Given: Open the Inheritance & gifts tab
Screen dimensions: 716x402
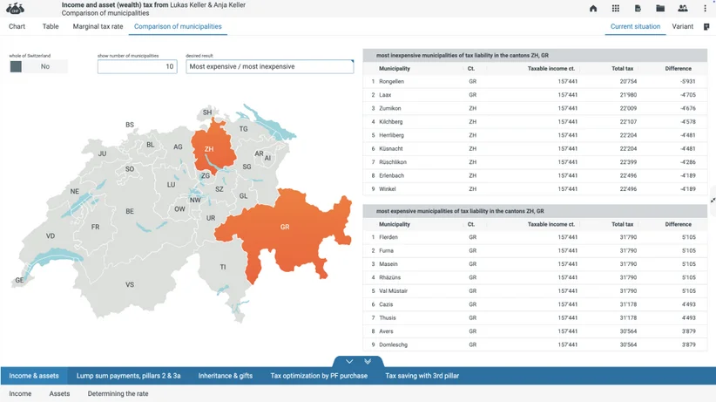Looking at the screenshot, I should point(225,376).
